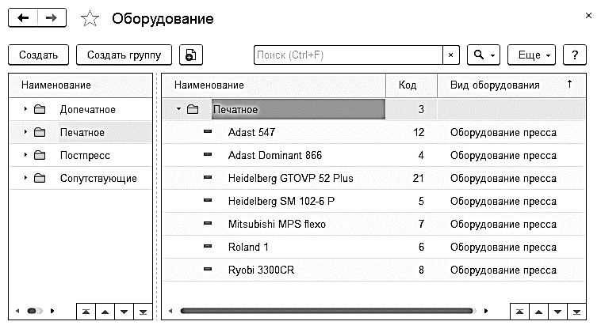
Task: Click the forward navigation arrow
Action: coord(51,18)
